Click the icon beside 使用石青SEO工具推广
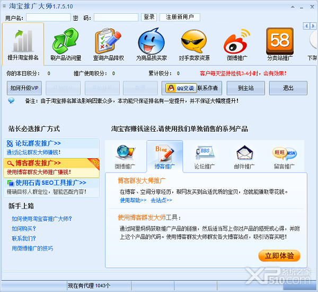 [x=11, y=183]
